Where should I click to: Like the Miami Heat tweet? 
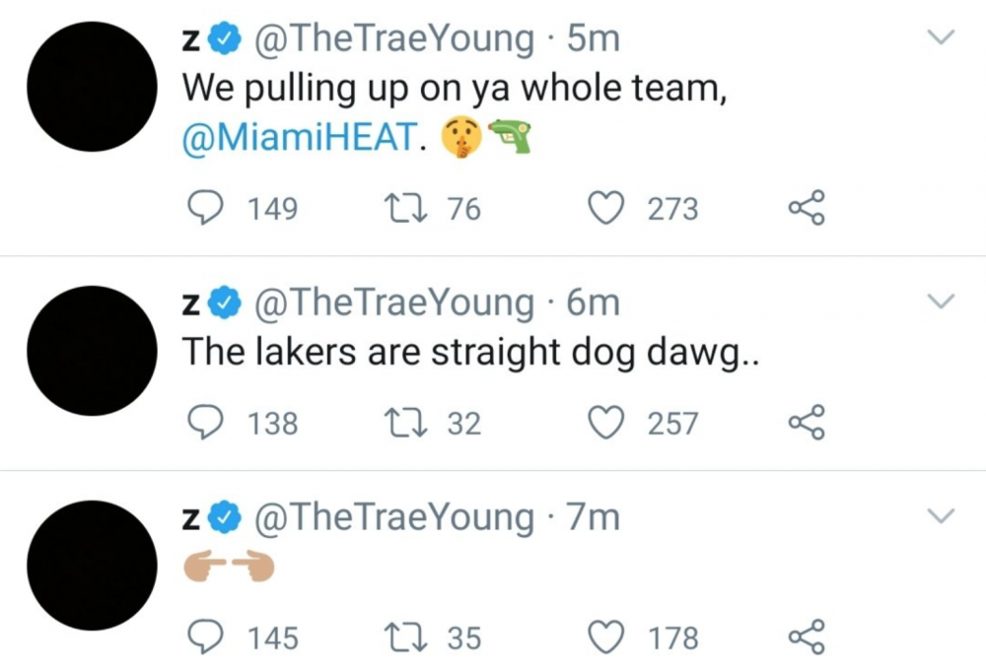(x=605, y=208)
